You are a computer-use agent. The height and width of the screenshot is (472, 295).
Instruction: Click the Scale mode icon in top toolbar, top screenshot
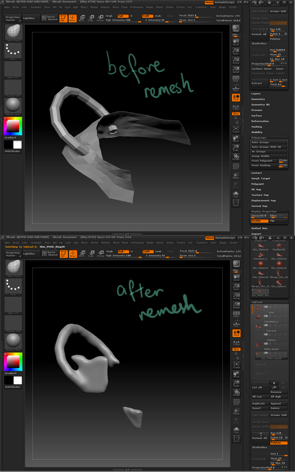91,18
